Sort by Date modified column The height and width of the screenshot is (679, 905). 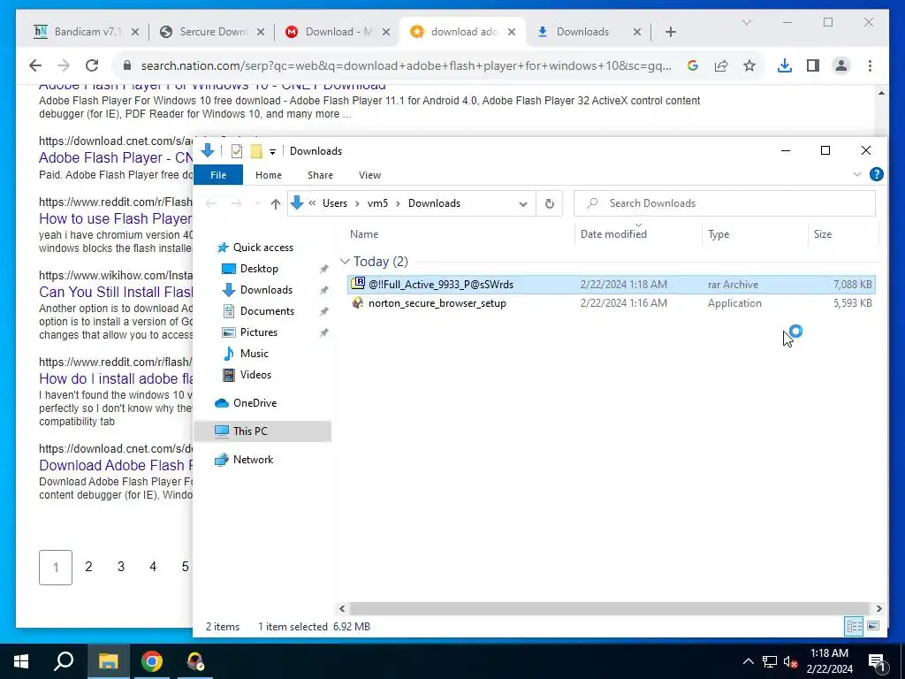point(613,233)
